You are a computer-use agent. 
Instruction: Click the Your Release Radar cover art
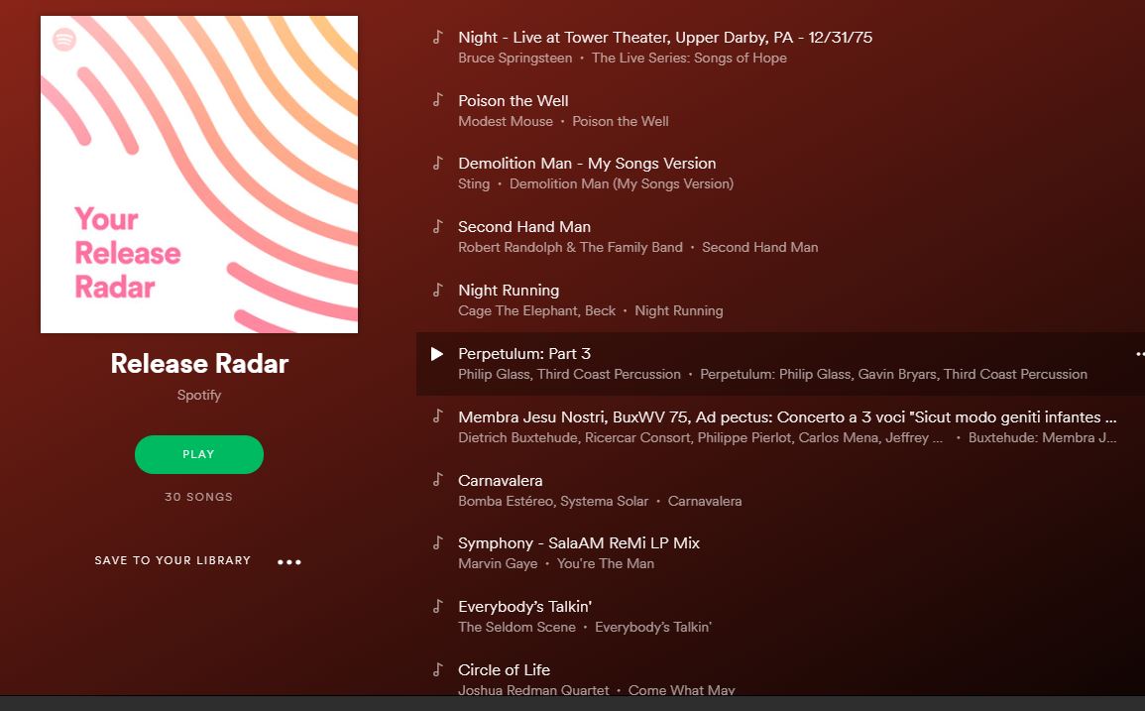(199, 175)
